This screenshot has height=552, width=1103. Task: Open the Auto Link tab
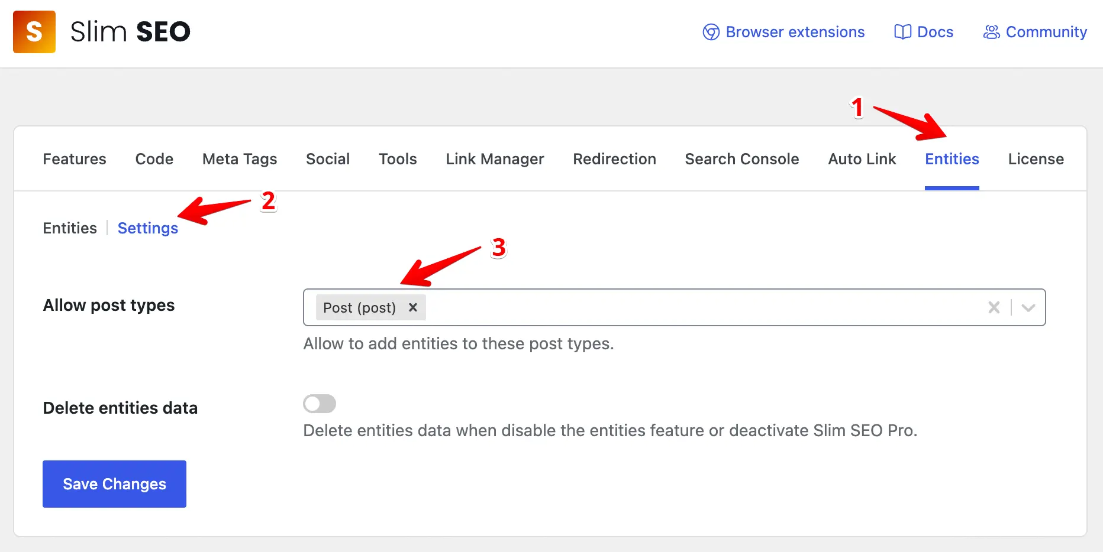(x=862, y=159)
